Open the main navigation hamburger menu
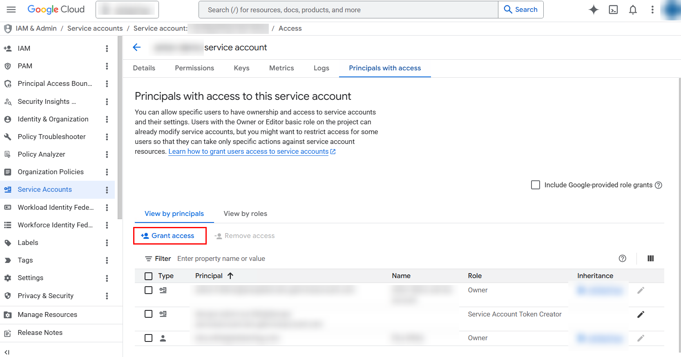 11,9
